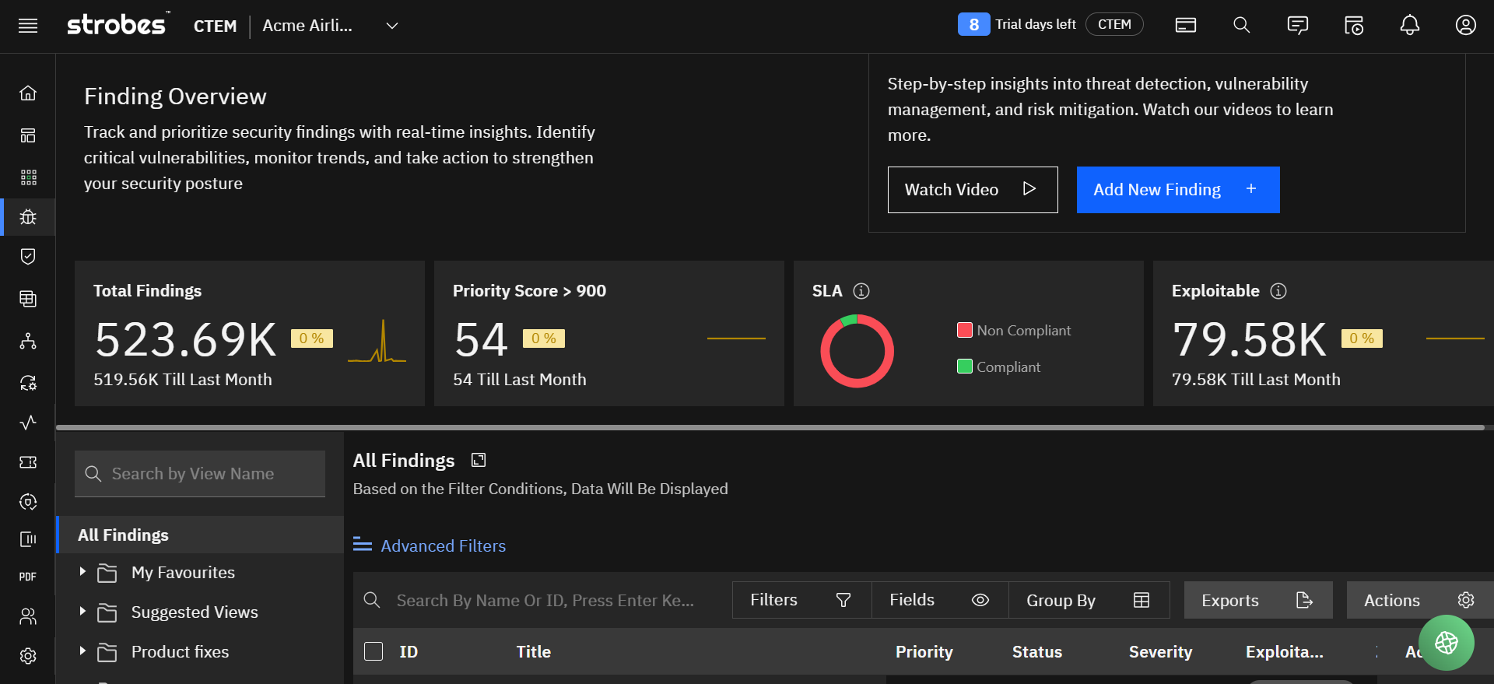
Task: Toggle the Non Compliant legend item
Action: pyautogui.click(x=1014, y=331)
